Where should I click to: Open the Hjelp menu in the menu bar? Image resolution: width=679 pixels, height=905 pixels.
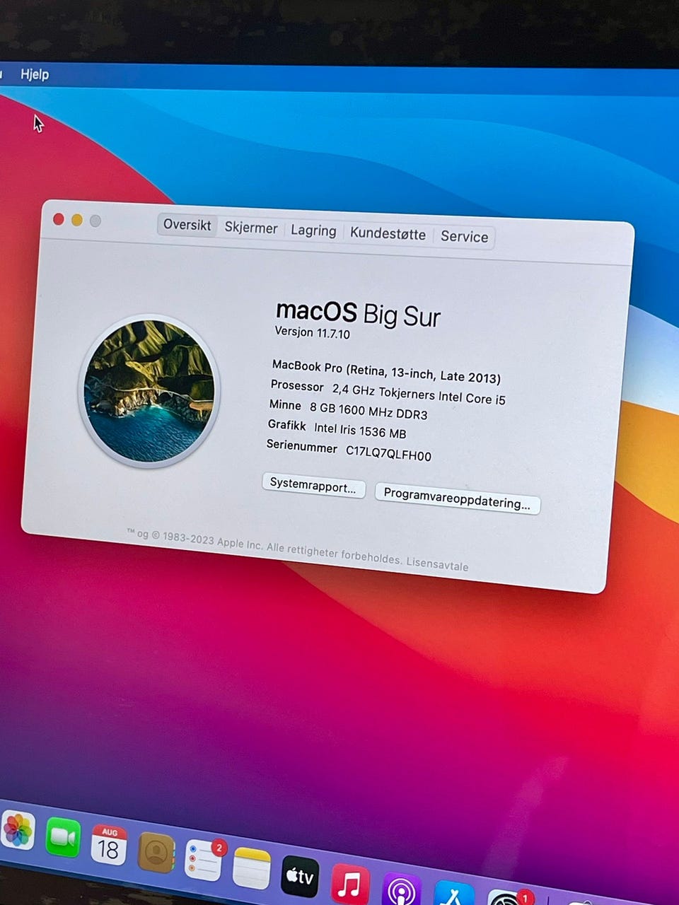[35, 74]
